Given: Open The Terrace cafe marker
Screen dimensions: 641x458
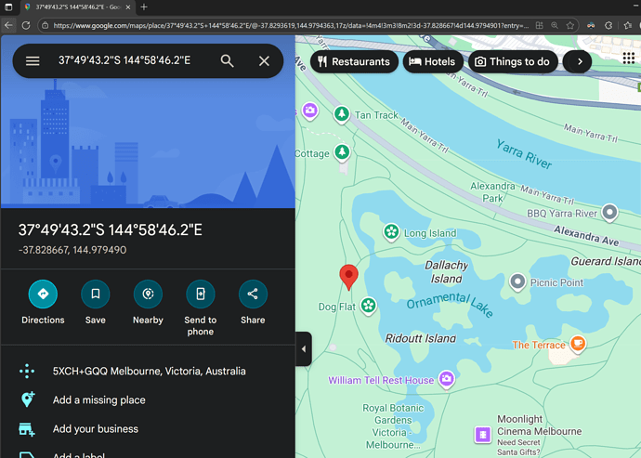Looking at the screenshot, I should 578,345.
